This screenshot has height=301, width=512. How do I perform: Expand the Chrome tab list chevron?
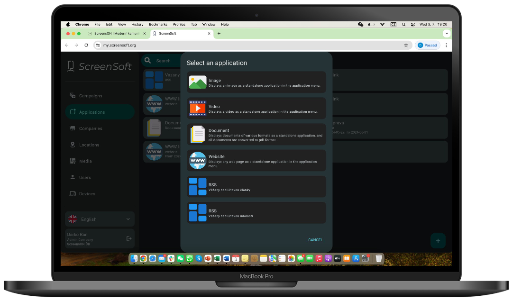(446, 34)
